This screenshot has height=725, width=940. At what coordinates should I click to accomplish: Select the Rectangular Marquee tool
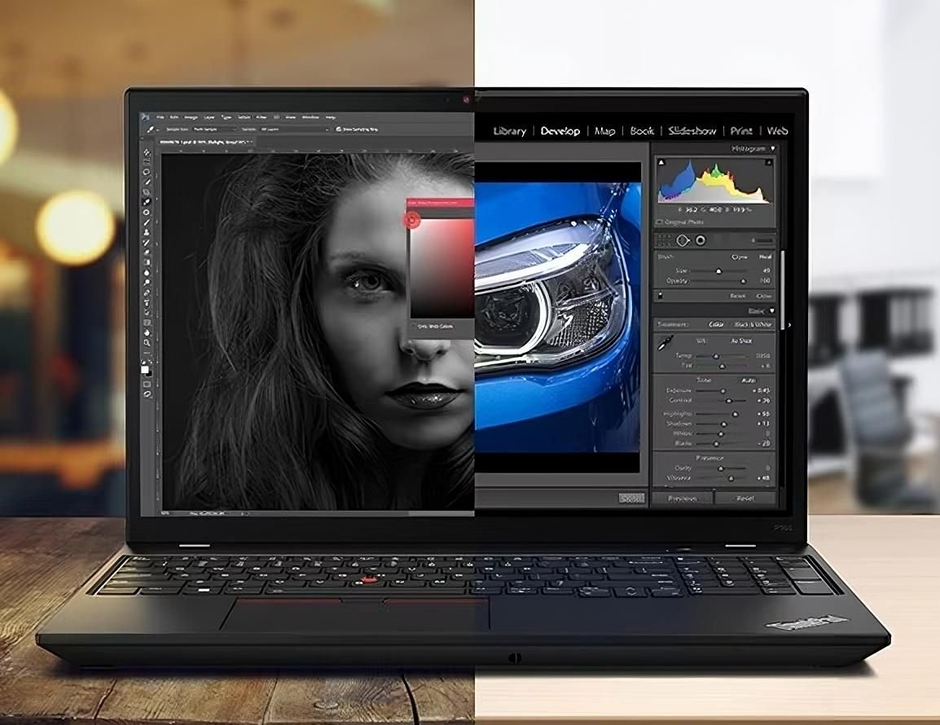(x=147, y=162)
